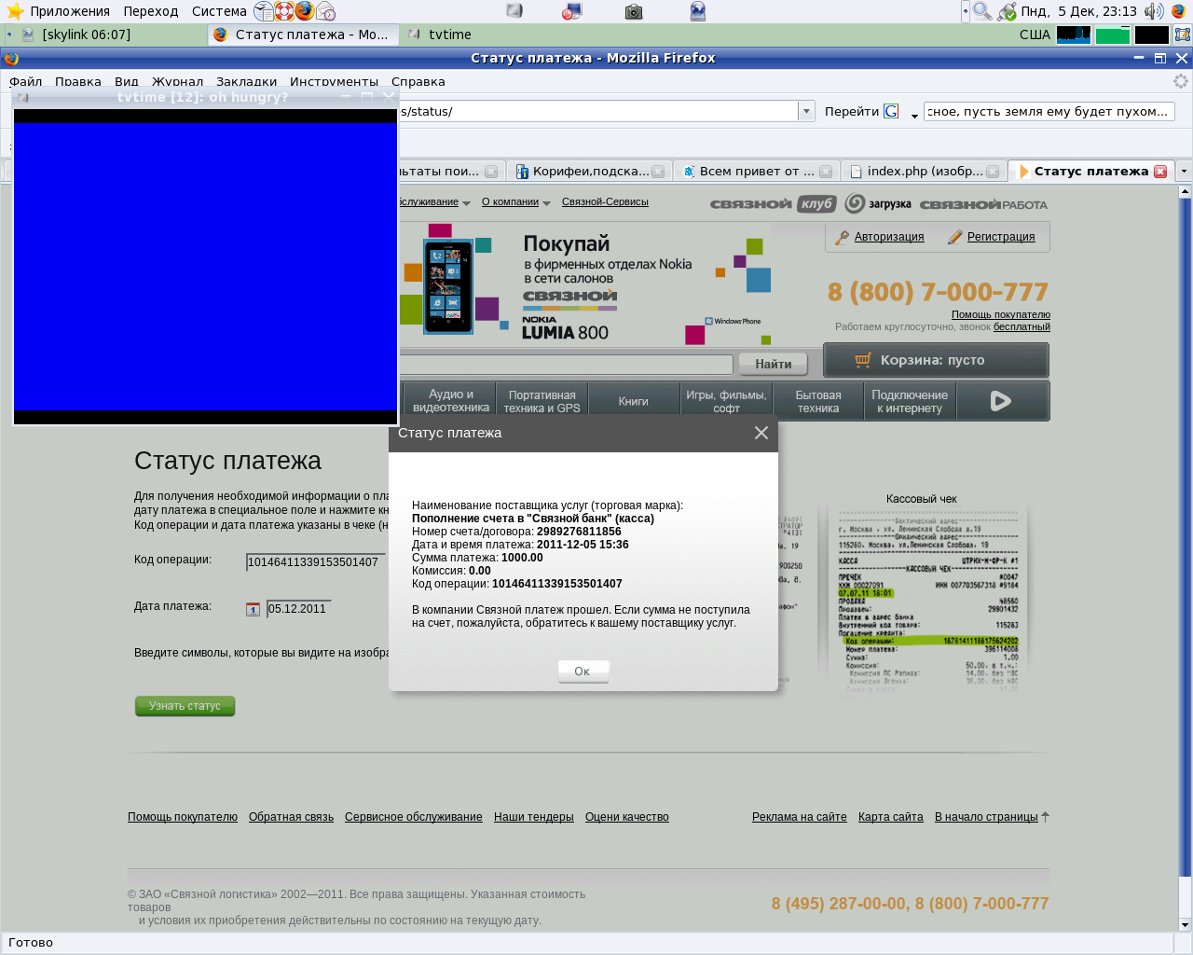Click the Дата платежа date field

tap(298, 609)
